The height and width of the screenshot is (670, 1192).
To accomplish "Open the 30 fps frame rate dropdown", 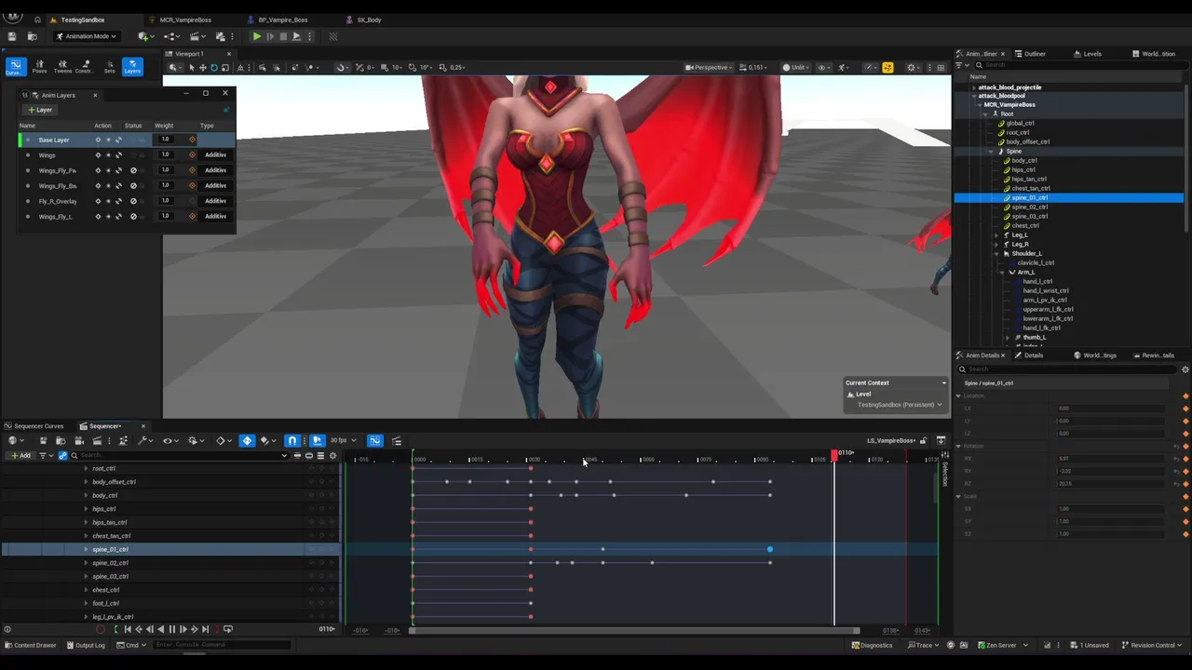I will 342,441.
